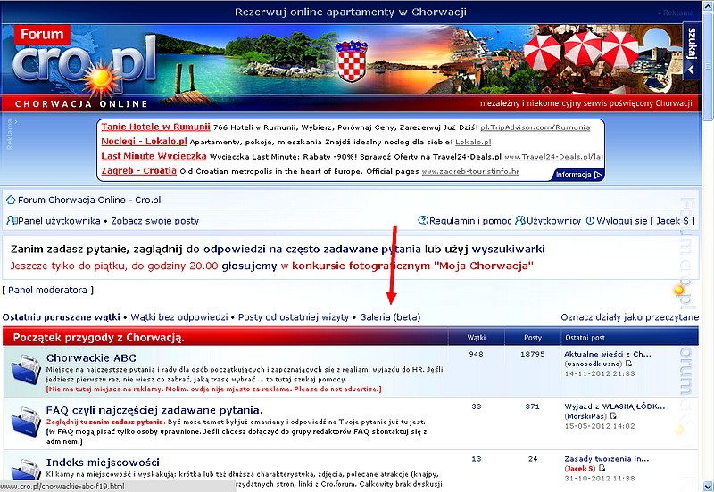Screen dimensions: 714x492
Task: Click the vertical scrollbar on the right
Action: [707, 267]
